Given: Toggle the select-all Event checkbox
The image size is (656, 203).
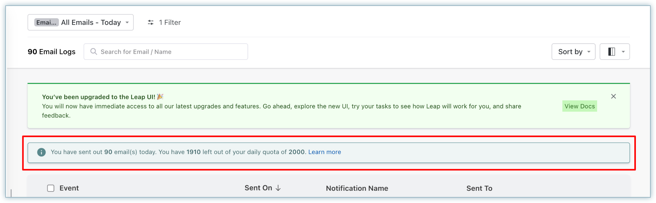Looking at the screenshot, I should [x=51, y=188].
